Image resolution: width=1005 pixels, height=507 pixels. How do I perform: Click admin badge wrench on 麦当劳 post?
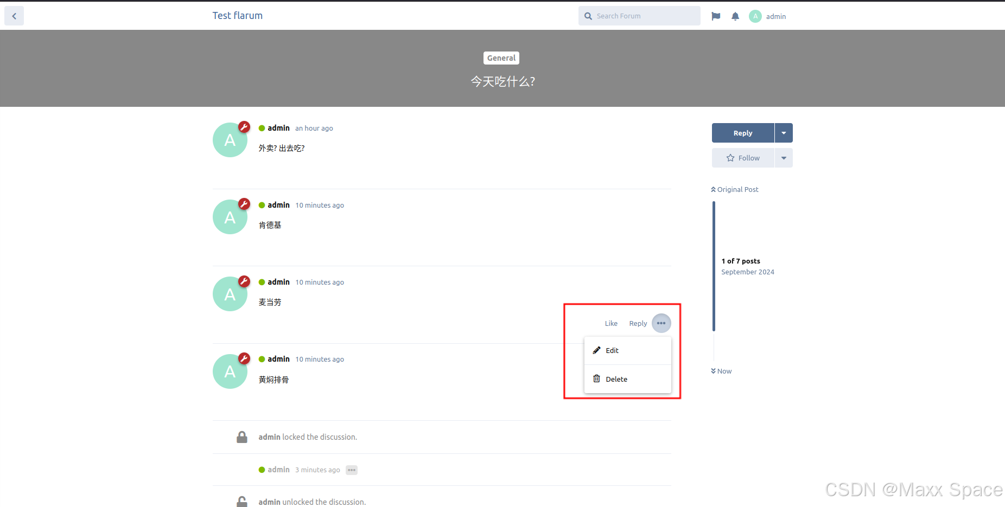point(244,281)
